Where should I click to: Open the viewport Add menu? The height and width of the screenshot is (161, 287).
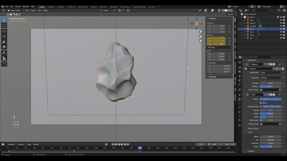[39, 10]
